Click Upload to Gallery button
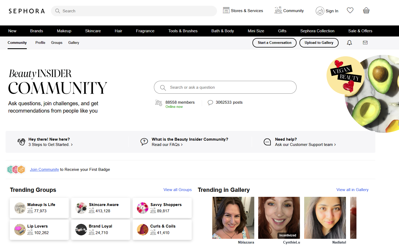 (x=319, y=43)
